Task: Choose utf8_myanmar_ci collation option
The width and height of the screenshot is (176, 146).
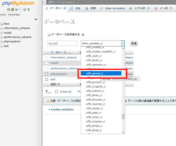Action: point(101,104)
